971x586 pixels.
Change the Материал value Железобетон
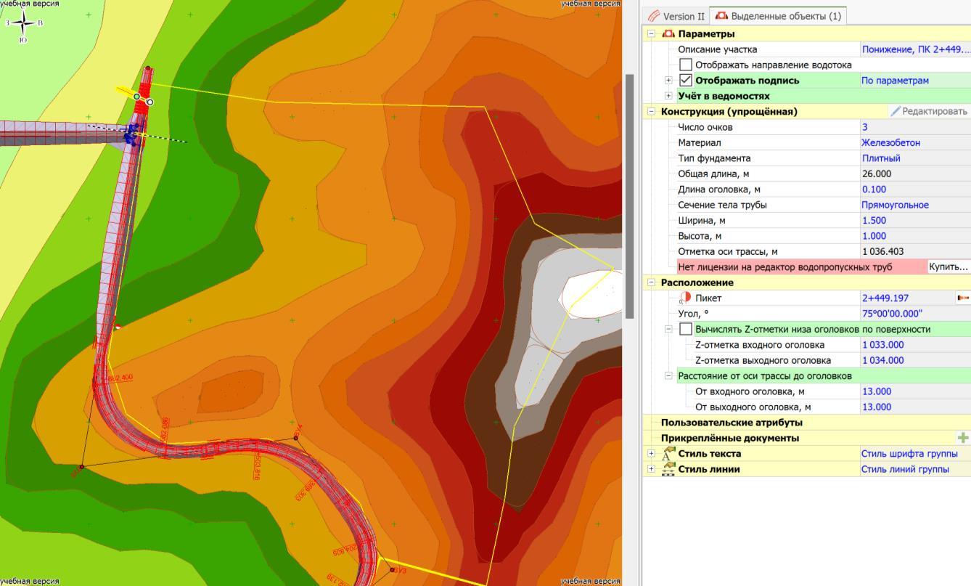pos(915,142)
